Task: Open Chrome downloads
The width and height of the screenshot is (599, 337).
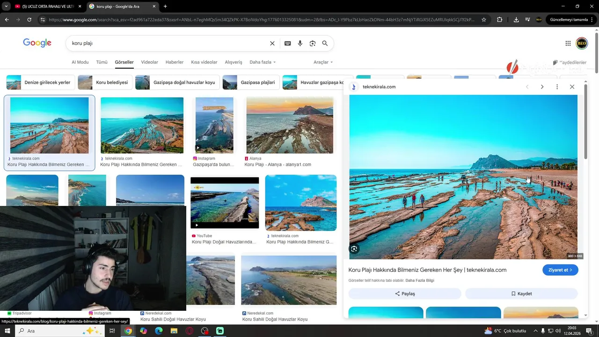Action: coord(516,20)
